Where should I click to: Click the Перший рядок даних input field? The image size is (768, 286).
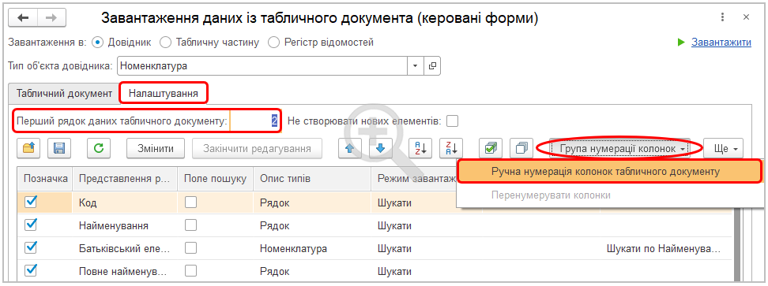point(254,121)
